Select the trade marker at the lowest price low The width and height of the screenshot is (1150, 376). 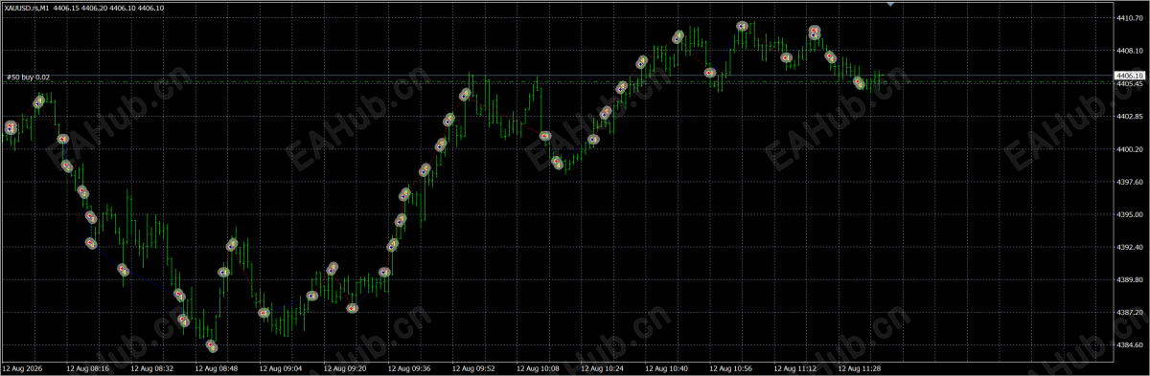click(x=212, y=346)
